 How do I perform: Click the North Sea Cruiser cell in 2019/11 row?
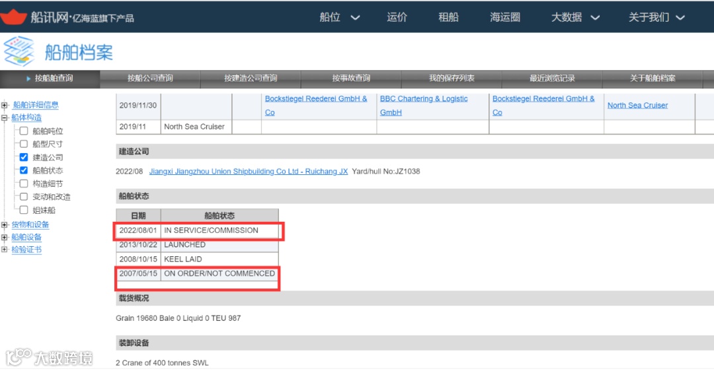click(x=196, y=127)
